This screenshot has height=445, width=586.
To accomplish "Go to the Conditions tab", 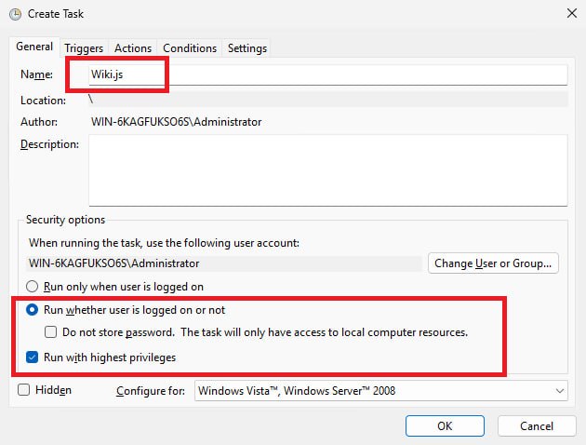I will pyautogui.click(x=190, y=48).
